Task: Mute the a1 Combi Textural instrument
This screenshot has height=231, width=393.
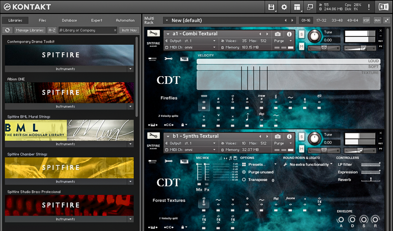Action: [x=302, y=46]
